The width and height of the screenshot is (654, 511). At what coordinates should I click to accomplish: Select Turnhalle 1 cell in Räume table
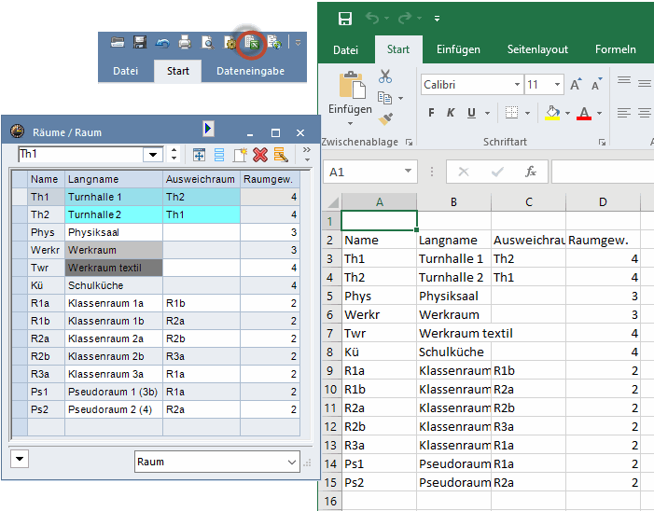[114, 197]
